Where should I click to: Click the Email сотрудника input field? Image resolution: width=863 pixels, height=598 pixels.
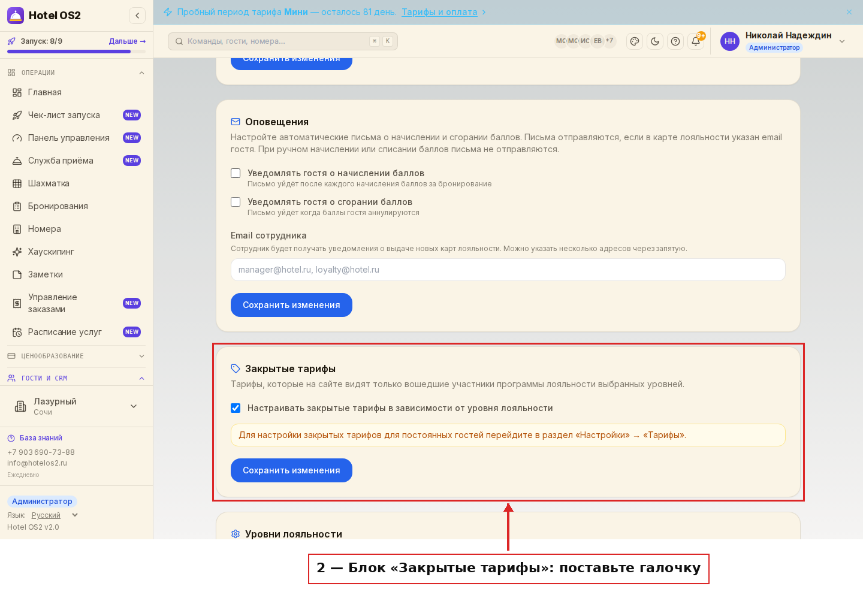[x=508, y=270]
